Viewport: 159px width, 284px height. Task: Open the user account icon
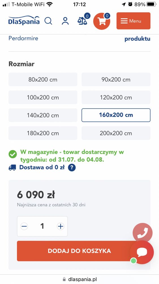click(x=65, y=21)
